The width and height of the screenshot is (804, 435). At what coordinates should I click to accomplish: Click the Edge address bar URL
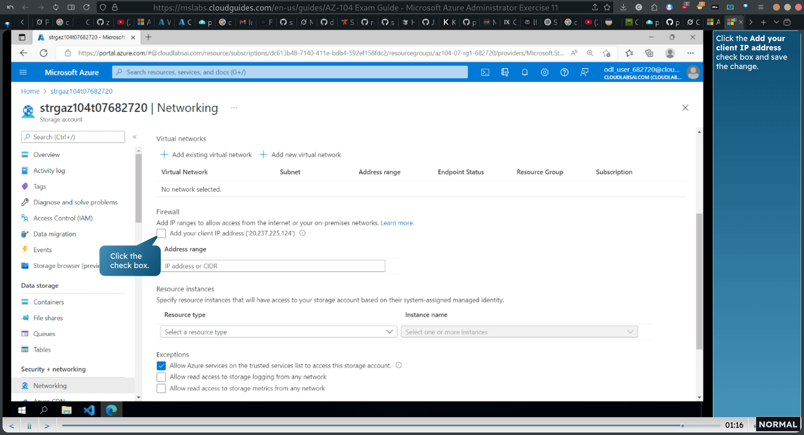point(321,53)
